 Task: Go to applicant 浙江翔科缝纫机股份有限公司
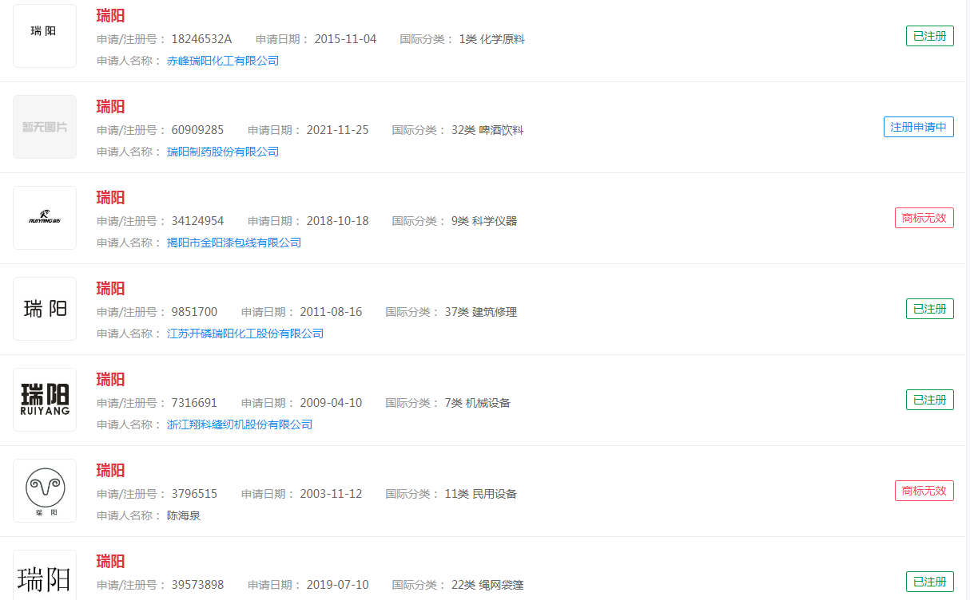[x=239, y=424]
